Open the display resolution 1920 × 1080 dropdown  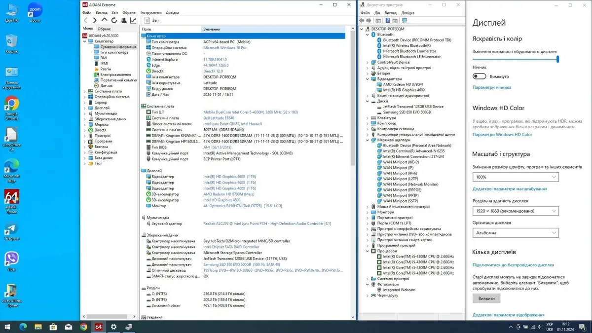[515, 211]
